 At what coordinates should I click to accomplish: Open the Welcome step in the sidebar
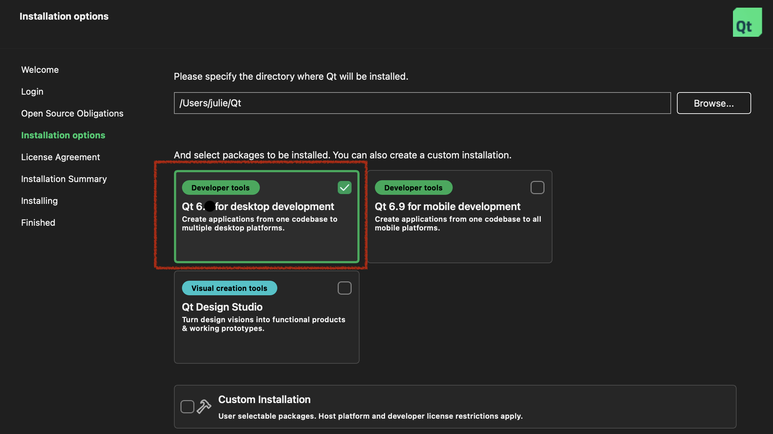point(40,70)
